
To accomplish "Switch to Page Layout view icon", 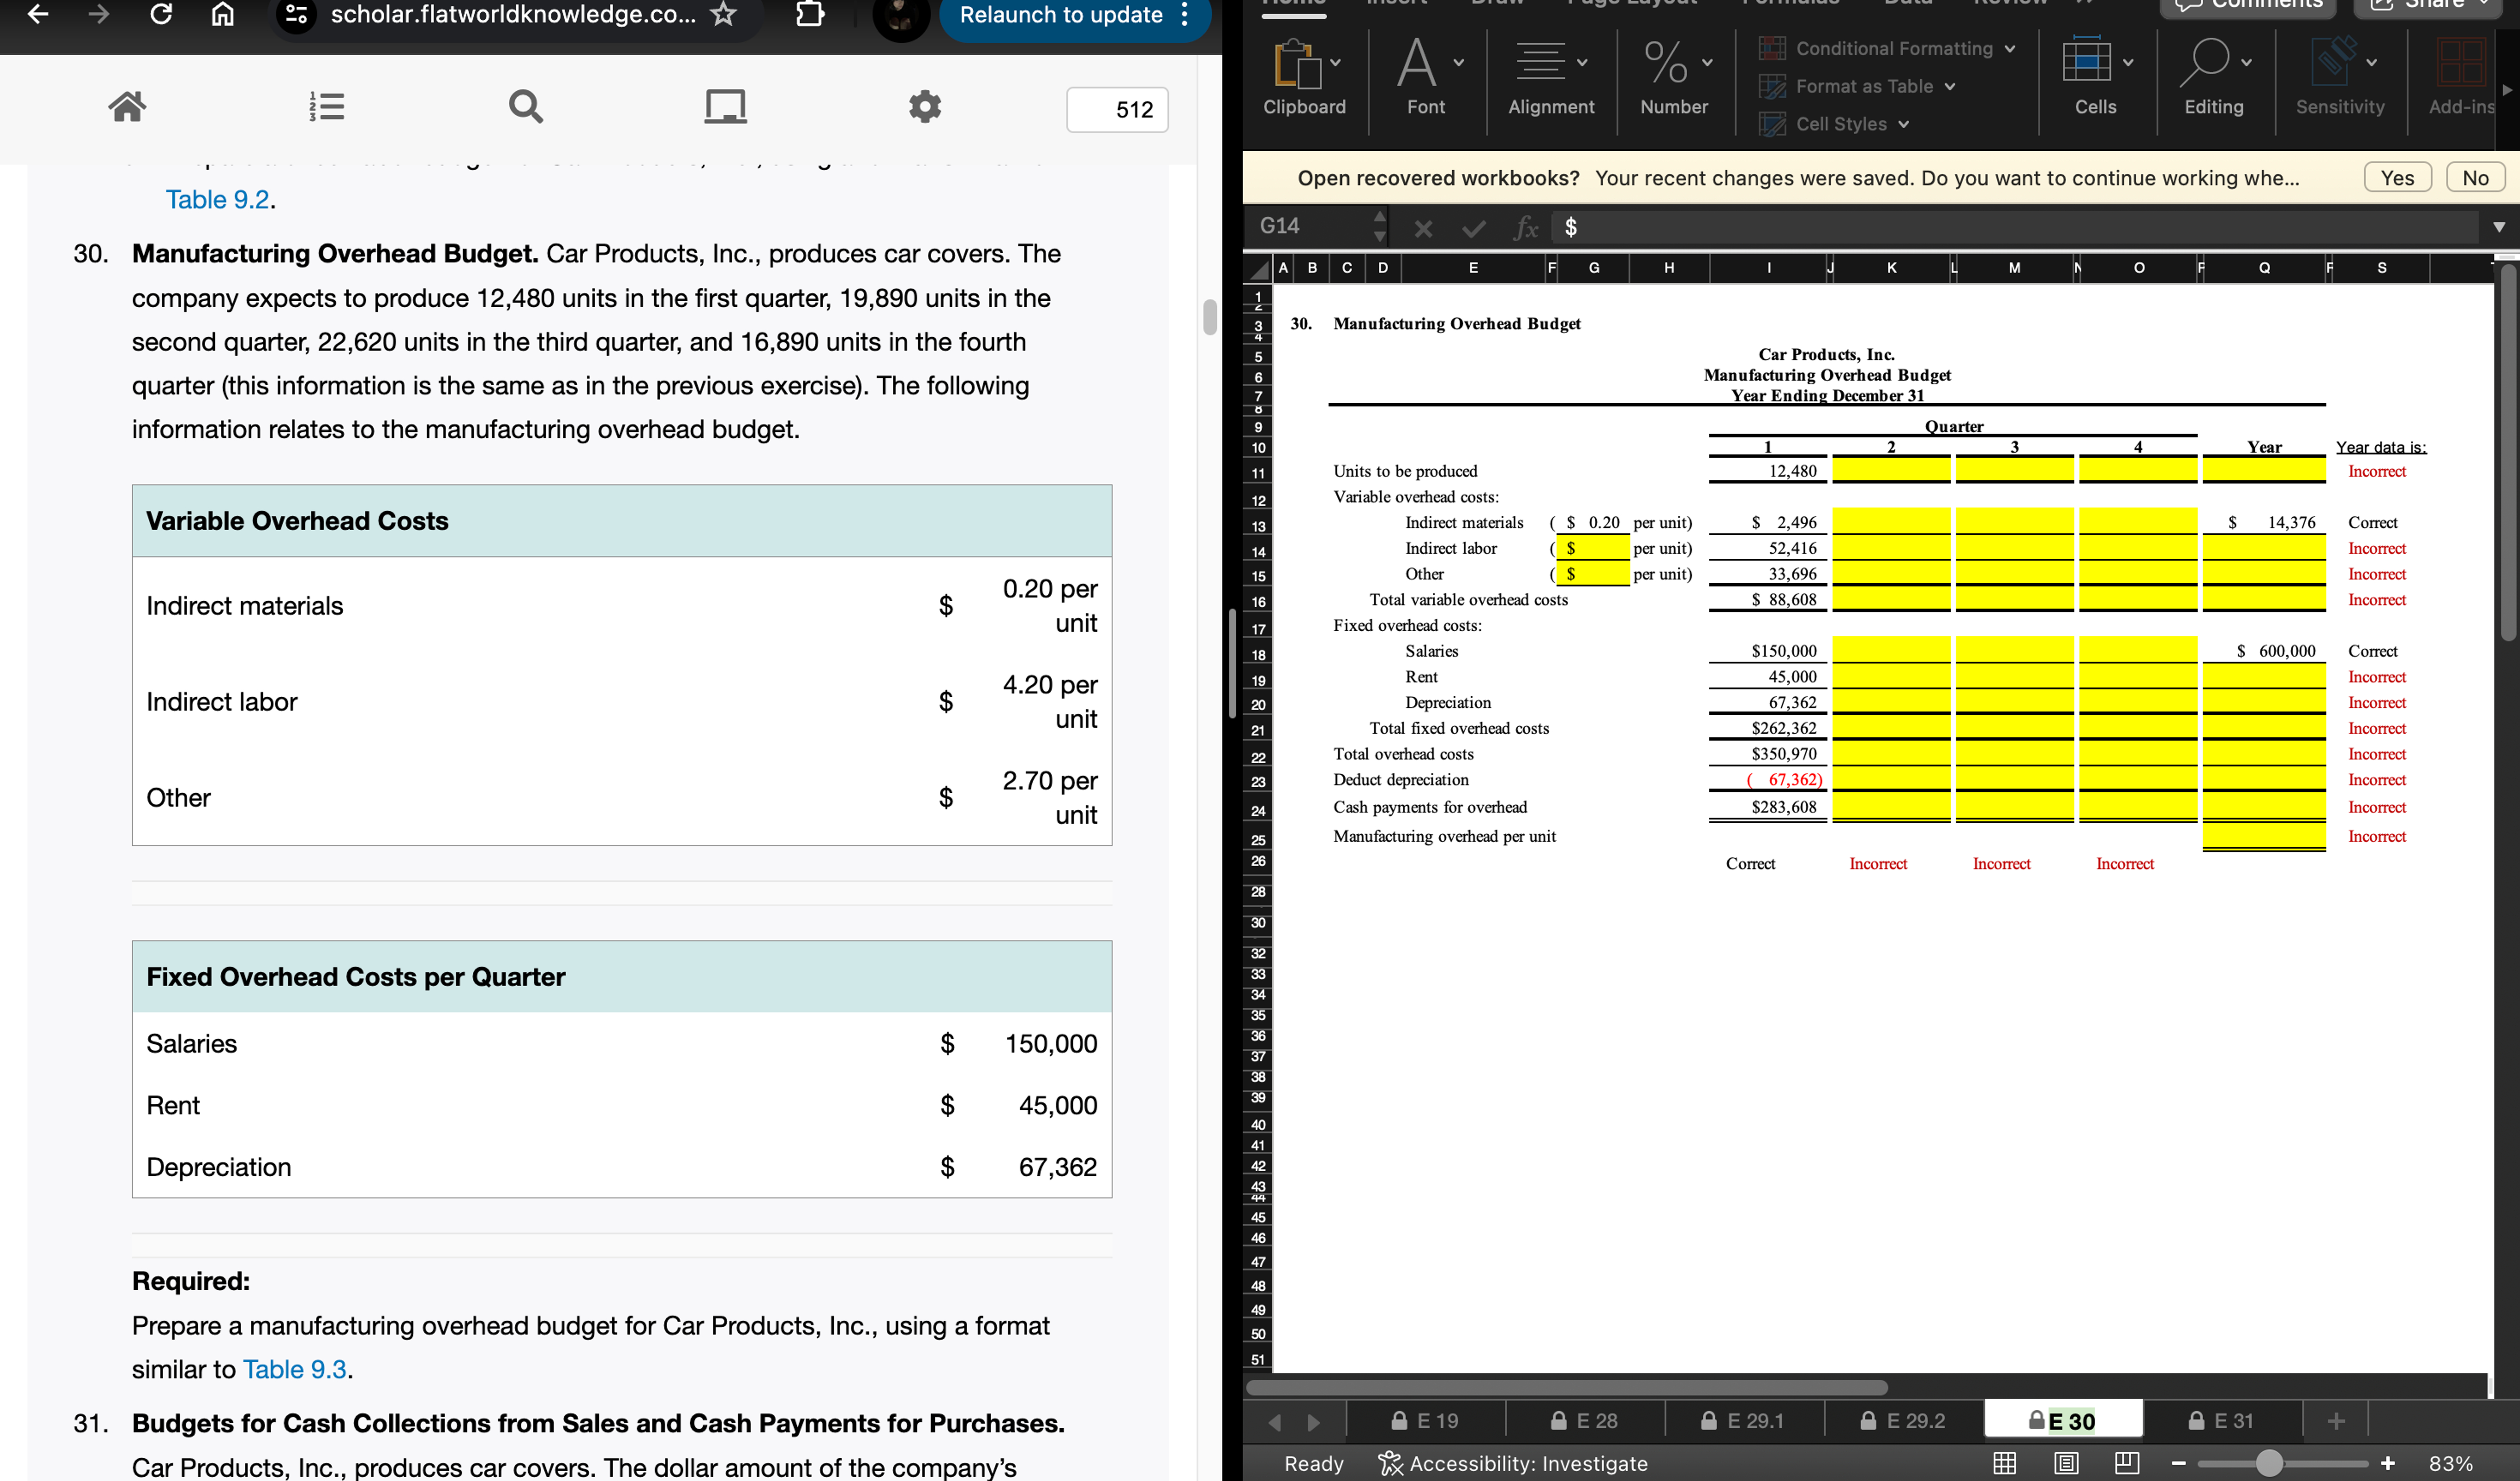I will click(2066, 1463).
